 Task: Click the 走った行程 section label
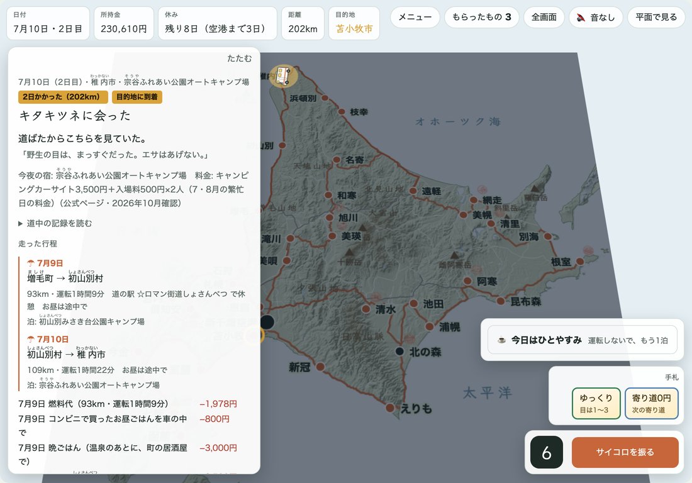click(x=38, y=243)
